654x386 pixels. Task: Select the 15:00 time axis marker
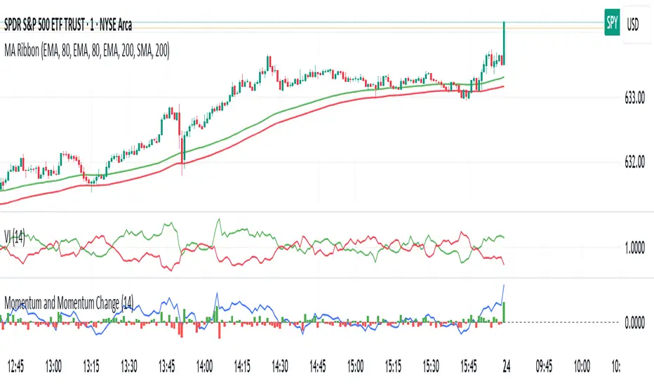(355, 366)
